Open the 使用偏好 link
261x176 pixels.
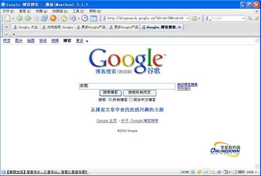[x=184, y=88]
